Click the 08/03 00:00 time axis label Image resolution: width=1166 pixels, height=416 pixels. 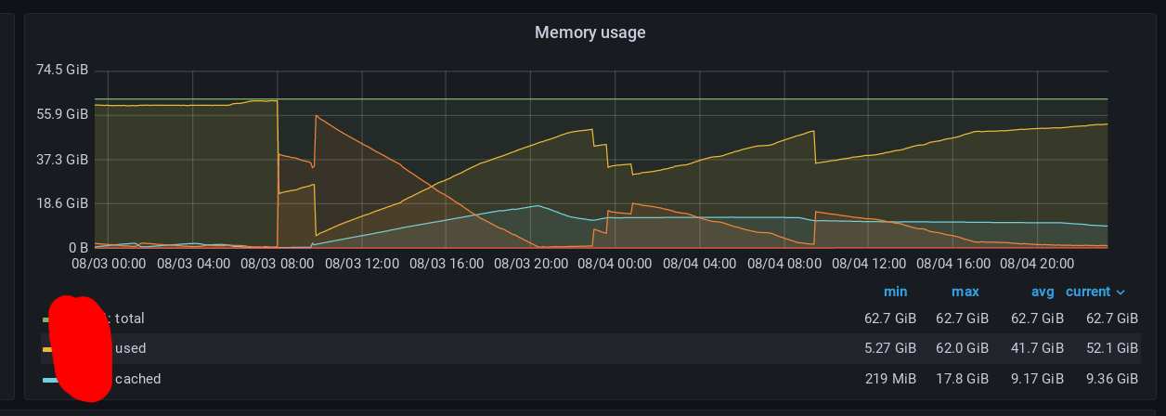(x=109, y=264)
